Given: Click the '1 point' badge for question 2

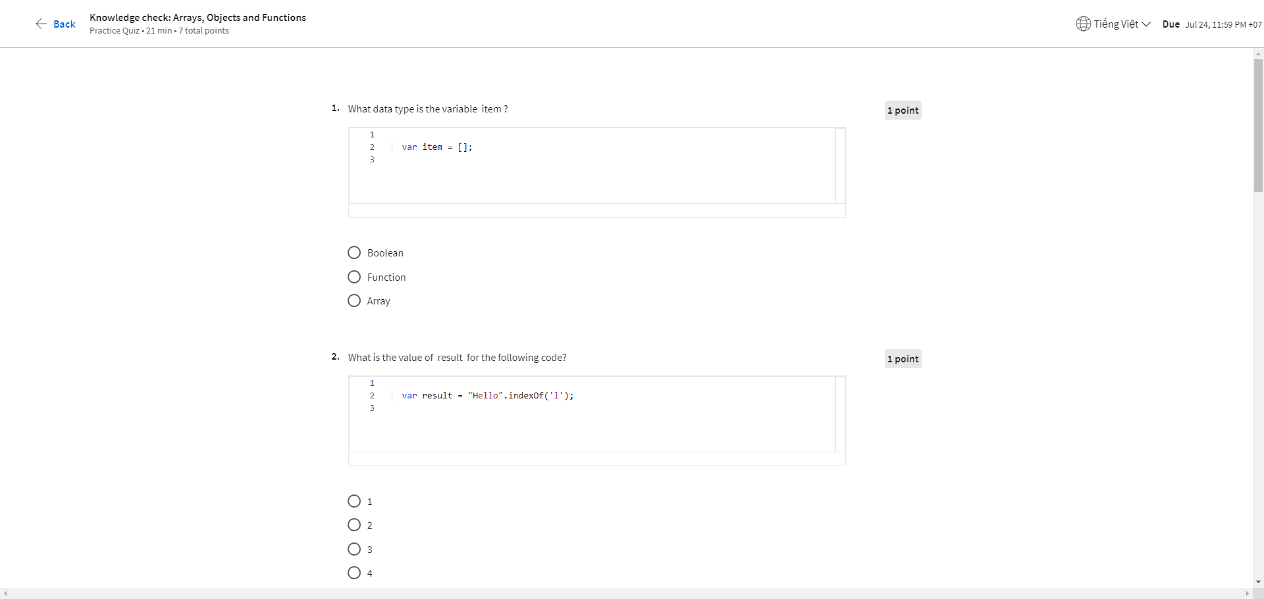Looking at the screenshot, I should pos(903,359).
